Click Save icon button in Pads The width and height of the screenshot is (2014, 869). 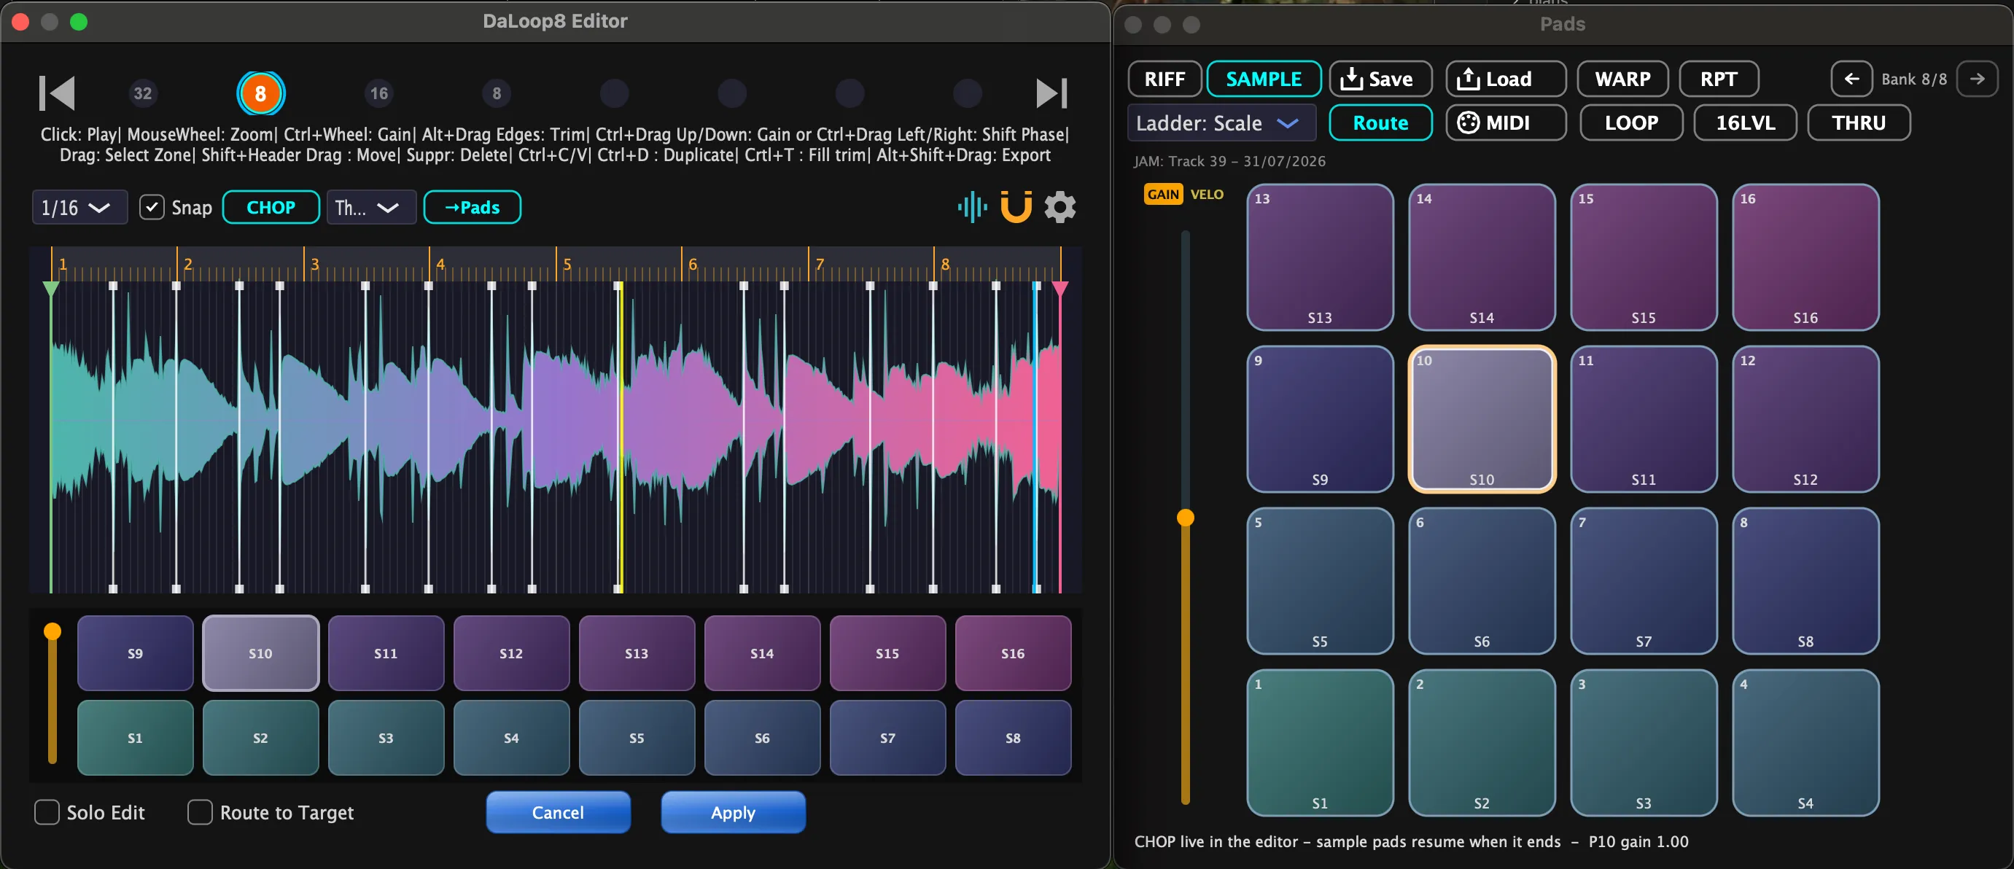coord(1380,79)
